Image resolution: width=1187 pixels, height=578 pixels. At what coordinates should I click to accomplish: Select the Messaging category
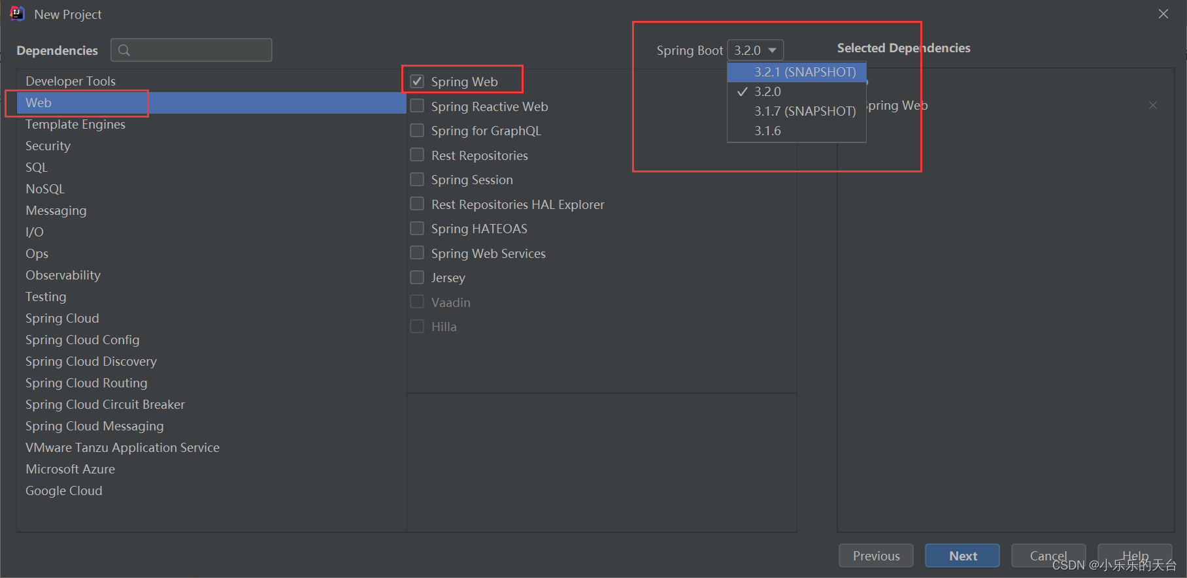pyautogui.click(x=211, y=210)
